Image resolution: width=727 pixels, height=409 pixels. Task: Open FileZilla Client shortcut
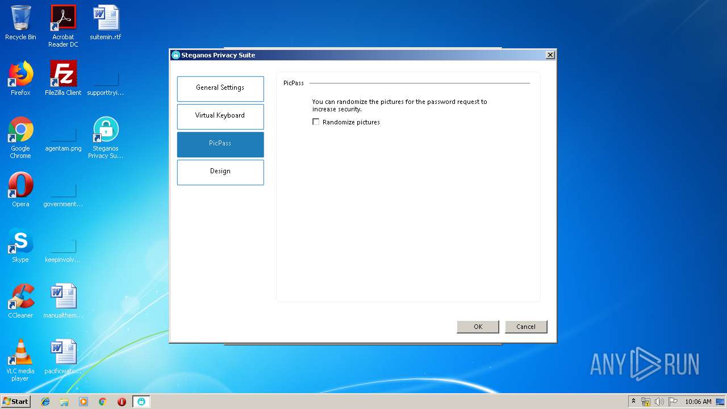point(63,78)
